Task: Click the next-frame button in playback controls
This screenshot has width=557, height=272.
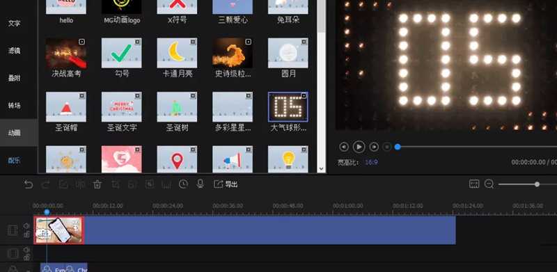Action: (x=374, y=147)
